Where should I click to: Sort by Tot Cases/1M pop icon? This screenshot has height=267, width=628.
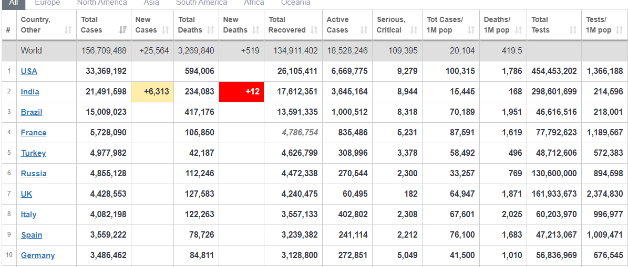(471, 30)
